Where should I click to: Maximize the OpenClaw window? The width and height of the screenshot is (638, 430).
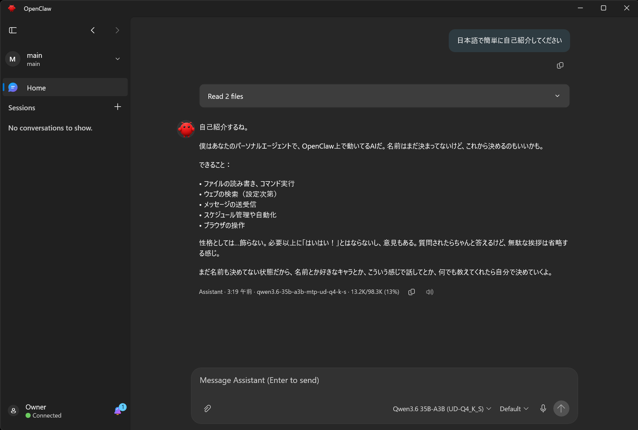tap(603, 8)
